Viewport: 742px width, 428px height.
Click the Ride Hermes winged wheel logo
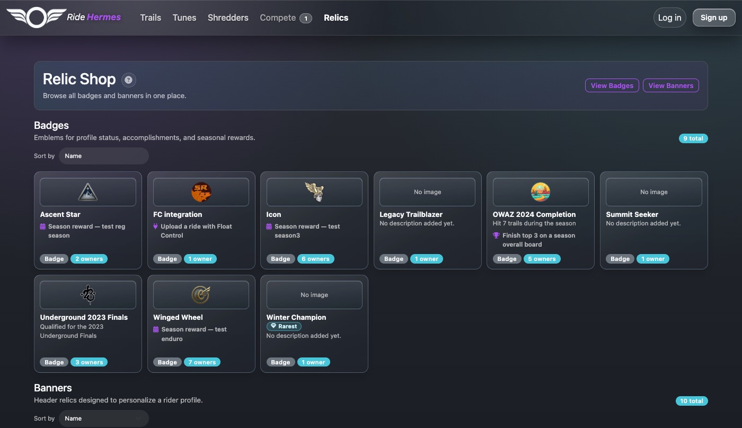point(36,18)
